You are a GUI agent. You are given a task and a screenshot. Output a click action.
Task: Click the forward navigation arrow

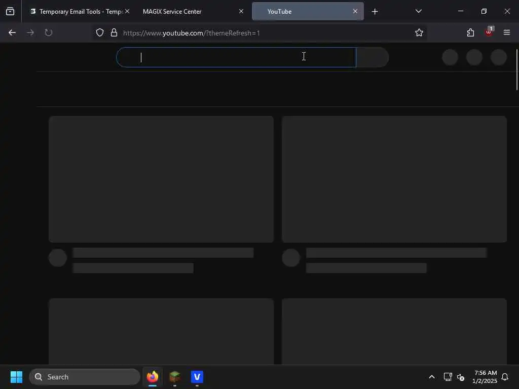(30, 32)
